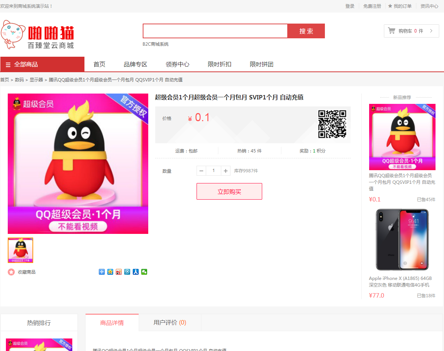The width and height of the screenshot is (444, 351).
Task: Click the product QR code
Action: (332, 124)
